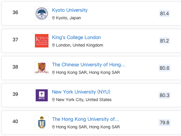Click the purple NYU logo

point(42,95)
